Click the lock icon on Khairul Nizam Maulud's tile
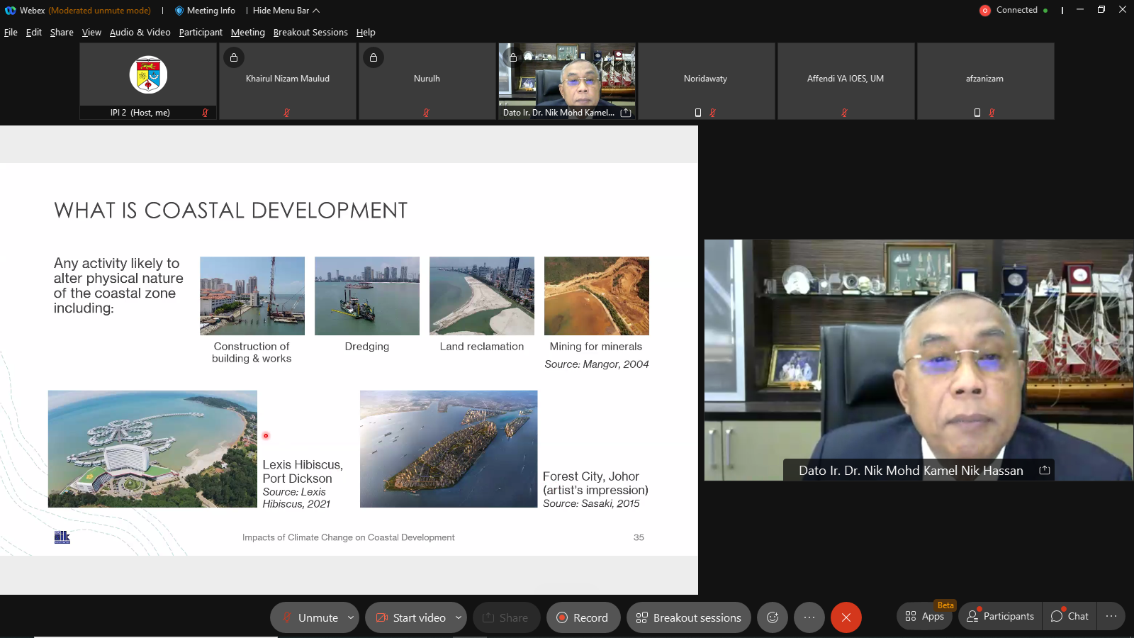This screenshot has width=1134, height=638. click(234, 57)
